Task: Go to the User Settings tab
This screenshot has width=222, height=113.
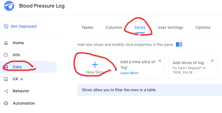Action: click(170, 27)
